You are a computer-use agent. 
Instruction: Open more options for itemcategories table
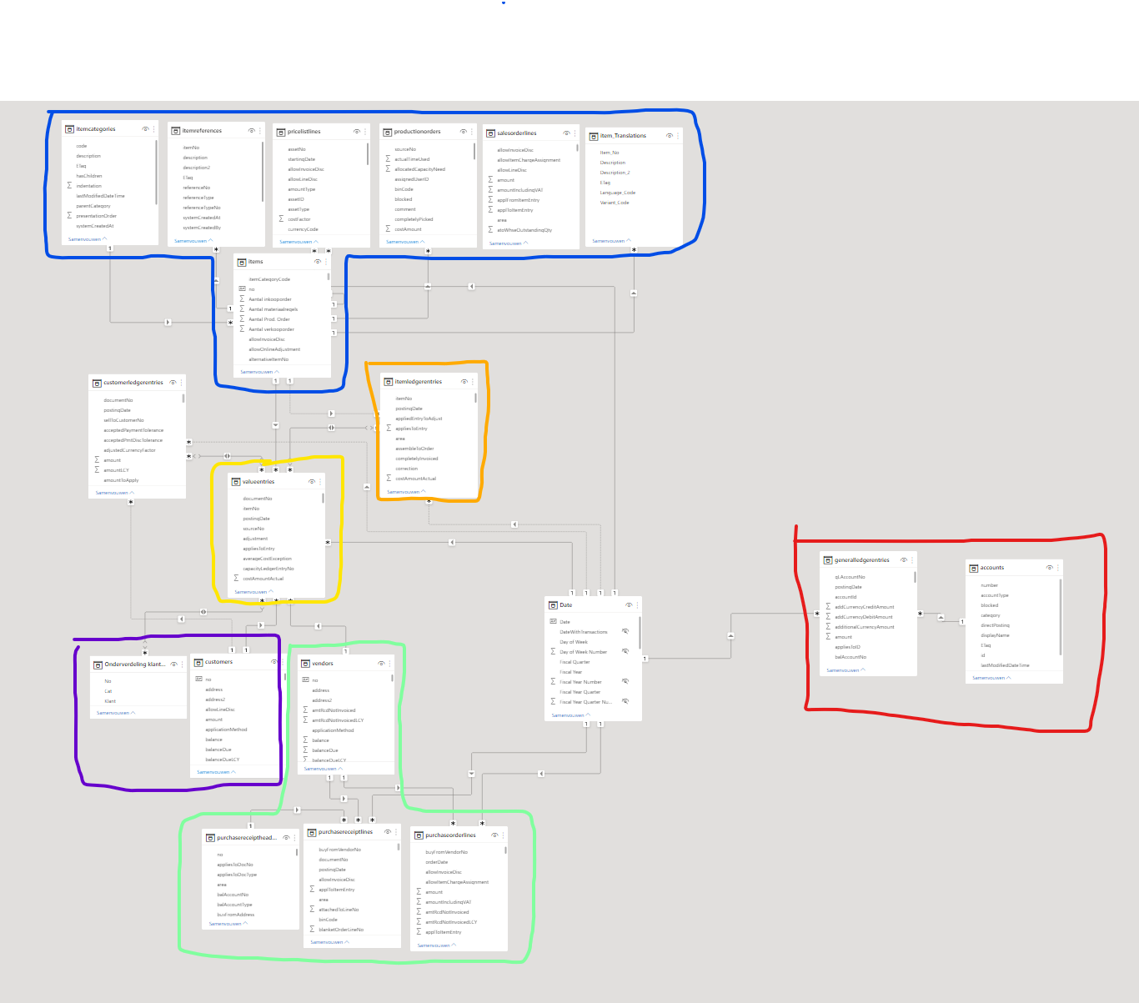[x=154, y=129]
